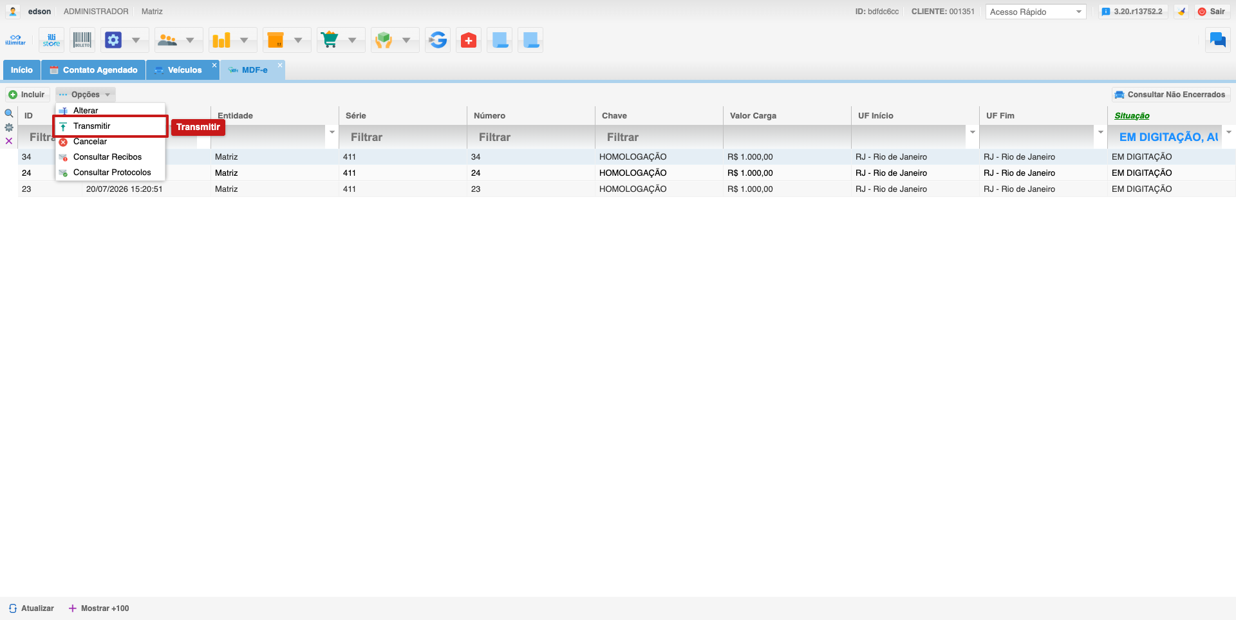This screenshot has width=1236, height=620.
Task: Open the UF Início filter dropdown arrow
Action: coord(973,132)
